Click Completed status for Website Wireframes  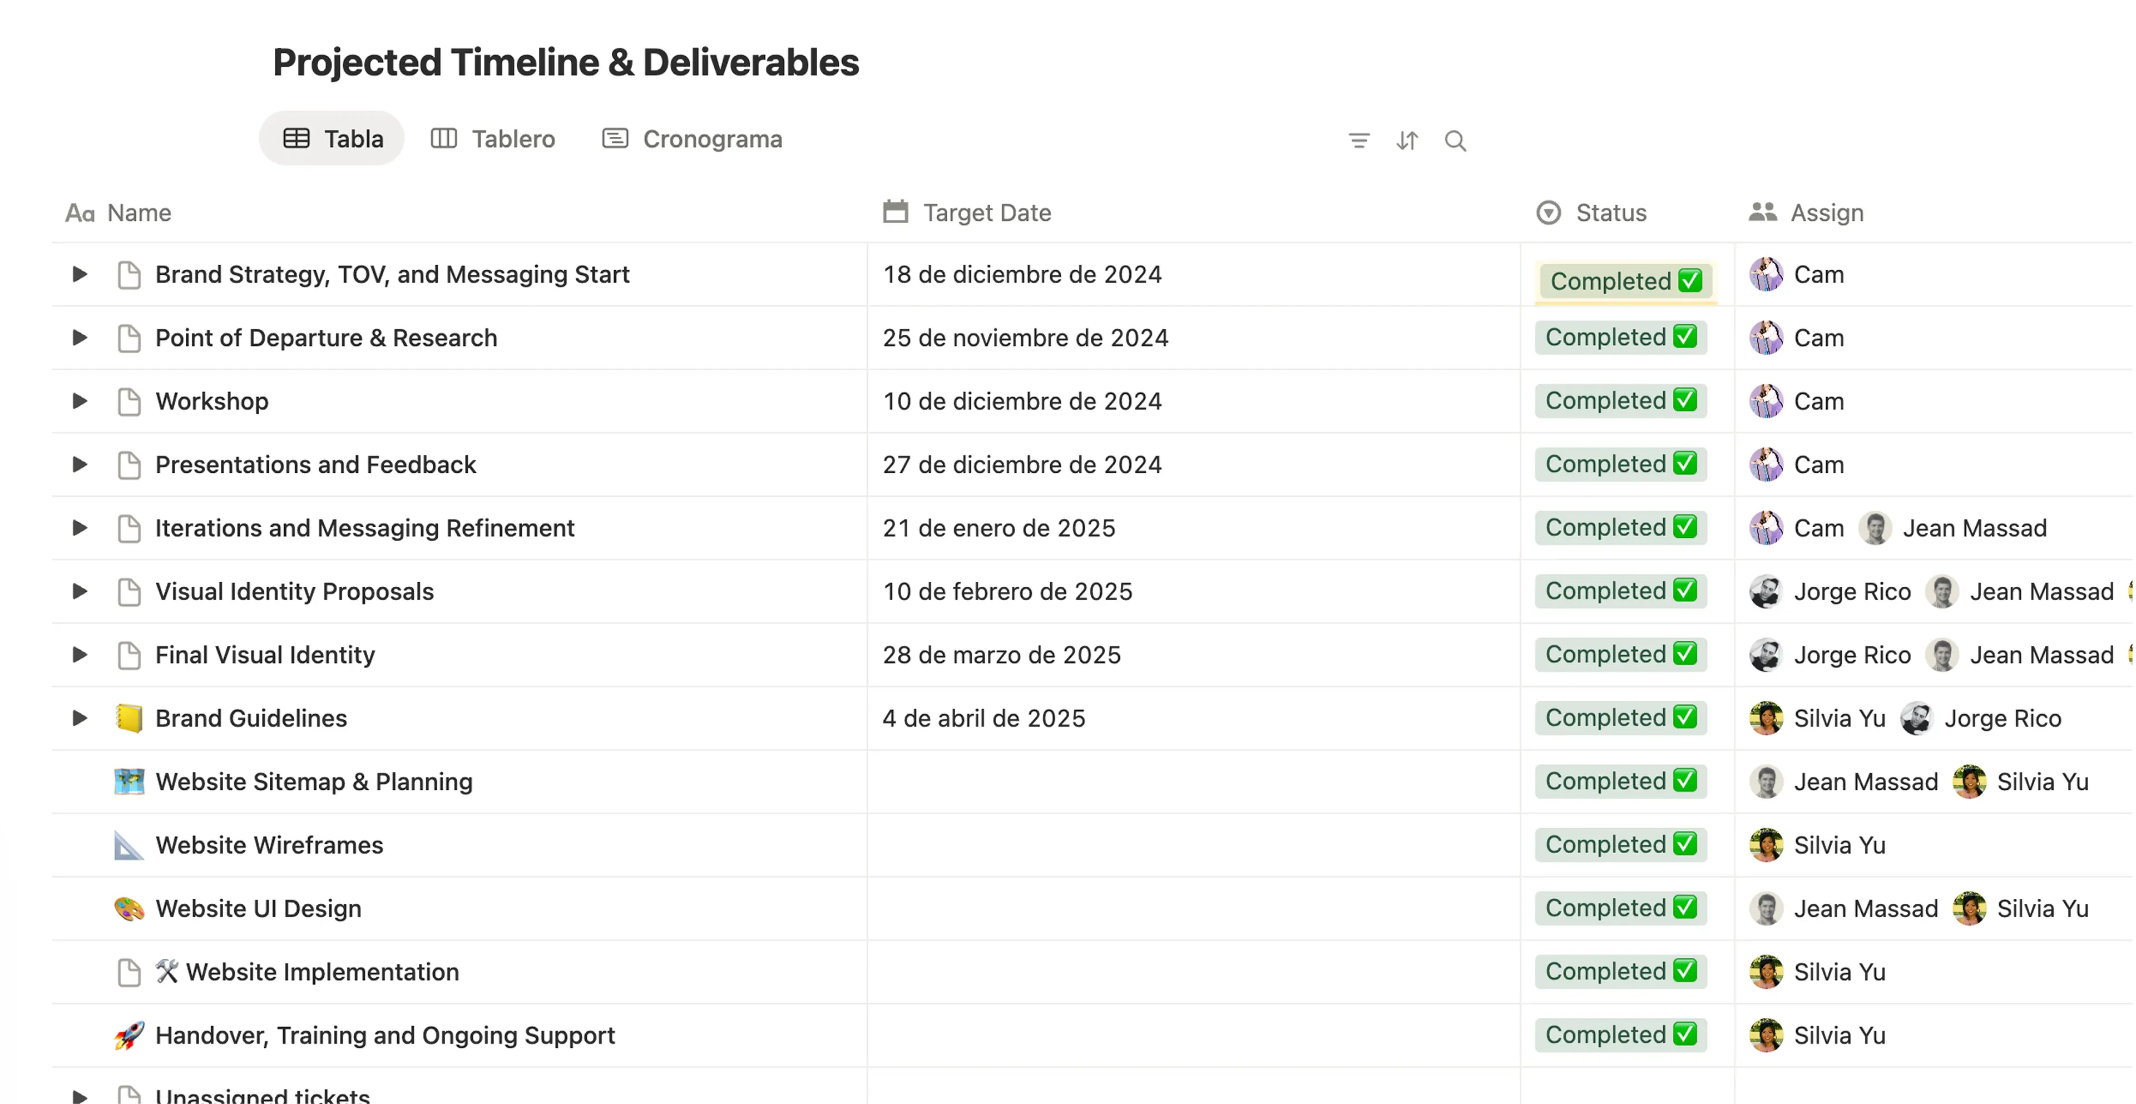[1620, 845]
